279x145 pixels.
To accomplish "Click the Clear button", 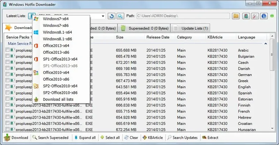I will click(x=131, y=138).
